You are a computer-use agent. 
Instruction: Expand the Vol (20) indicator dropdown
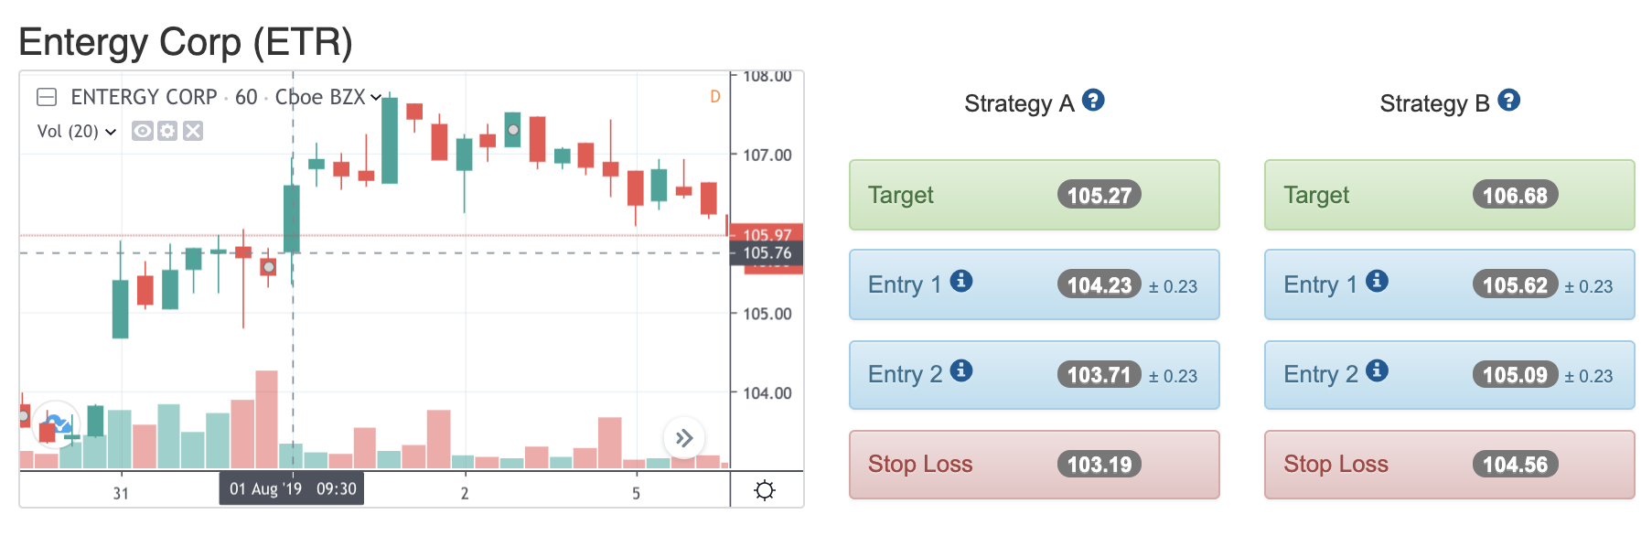point(111,132)
